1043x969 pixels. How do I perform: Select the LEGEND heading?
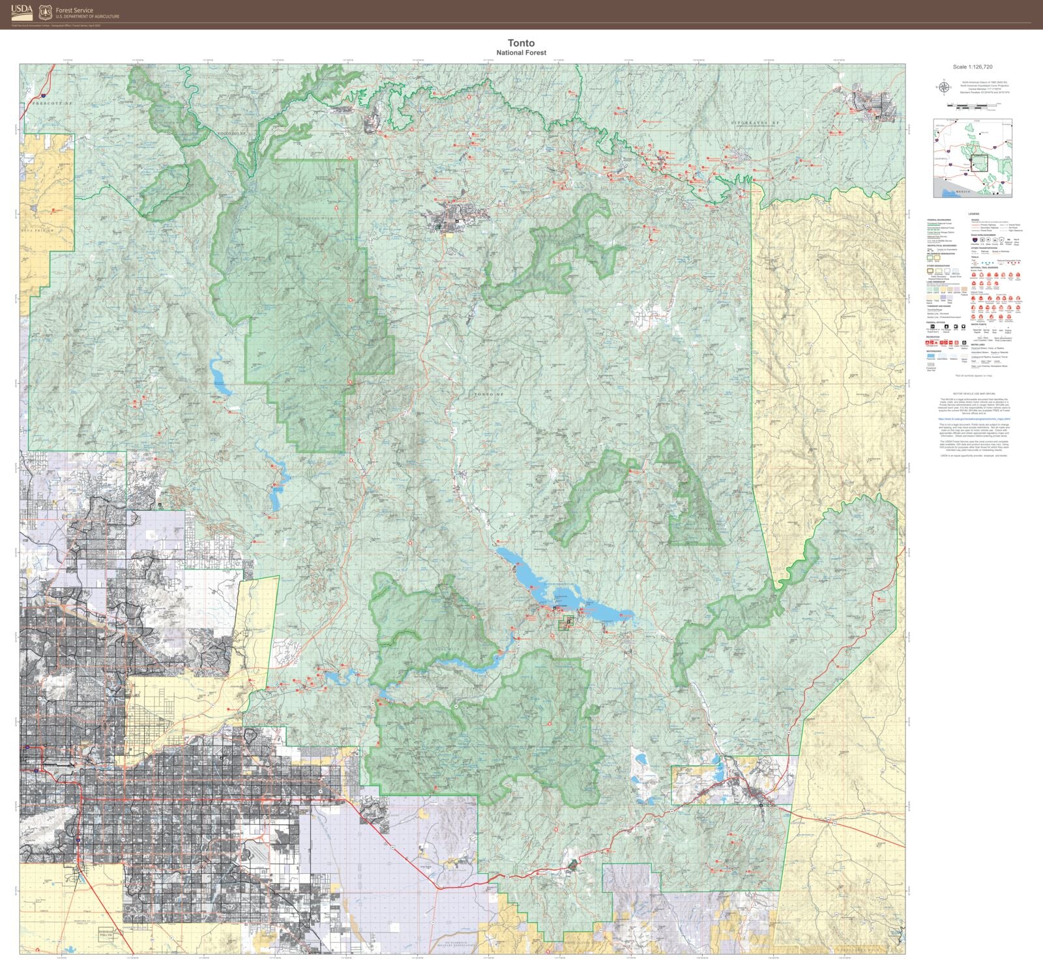tap(974, 214)
